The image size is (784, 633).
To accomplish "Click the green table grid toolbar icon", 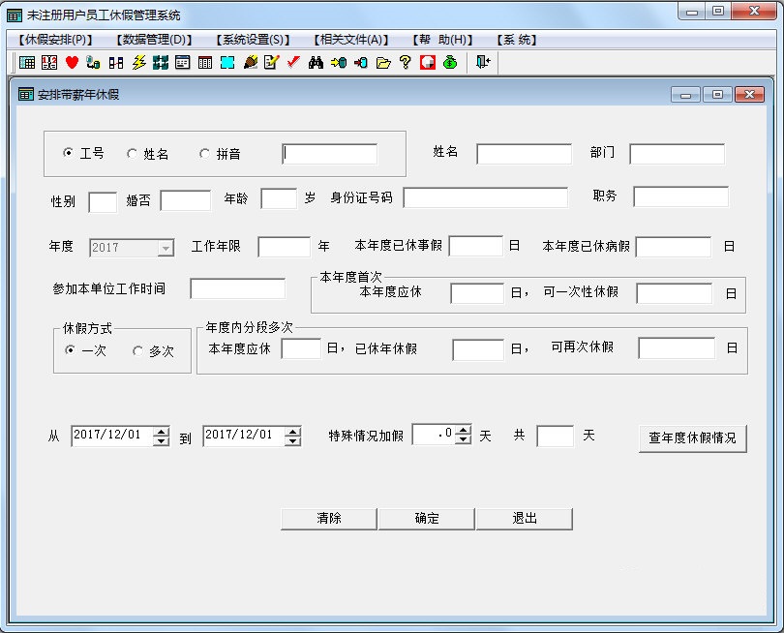I will 27,63.
